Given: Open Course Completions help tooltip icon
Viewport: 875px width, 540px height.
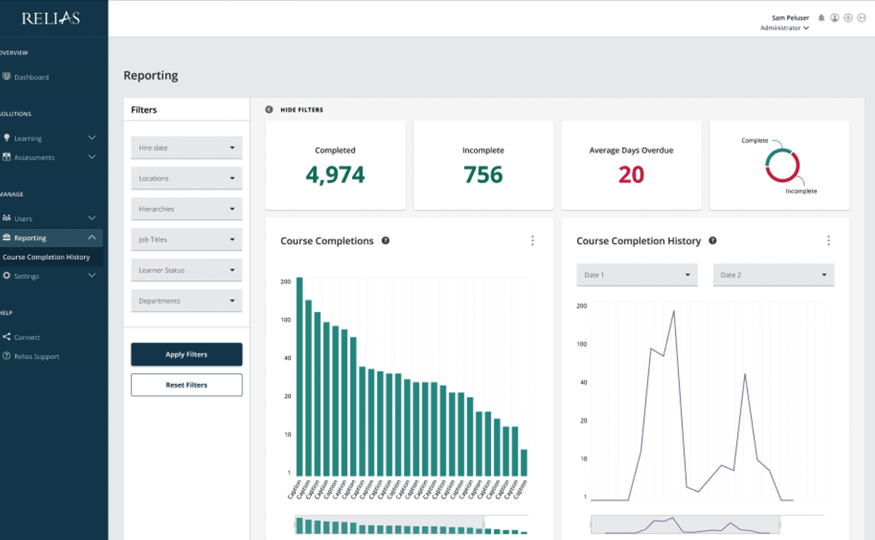Looking at the screenshot, I should (386, 241).
